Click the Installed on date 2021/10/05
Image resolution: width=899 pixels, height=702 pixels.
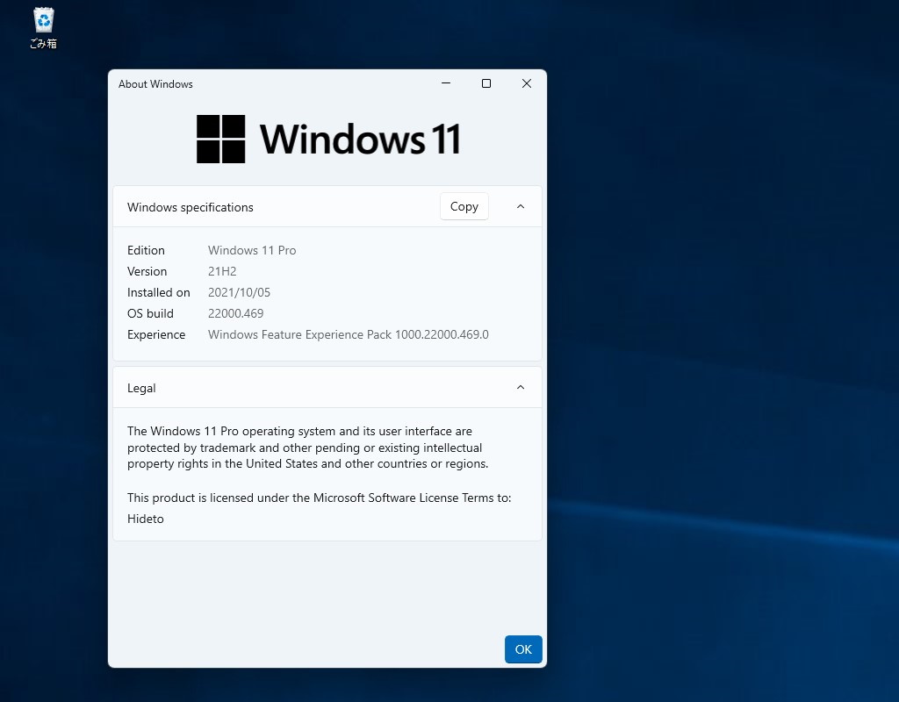(239, 292)
